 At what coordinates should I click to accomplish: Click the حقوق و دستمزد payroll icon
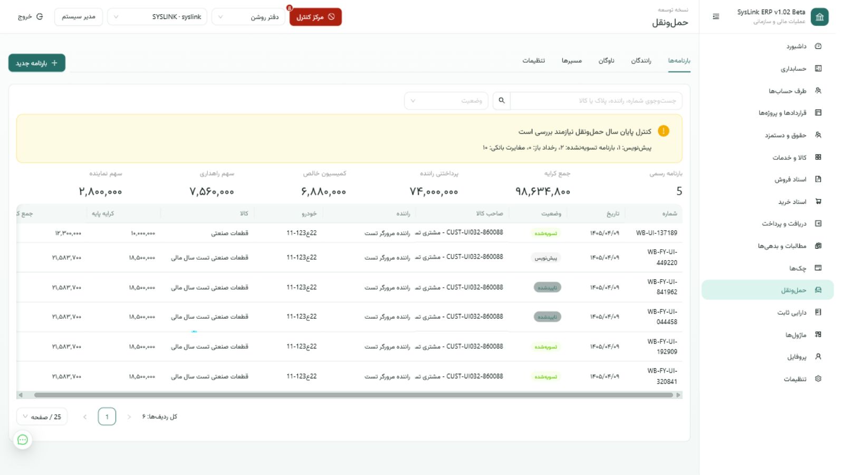tap(818, 135)
